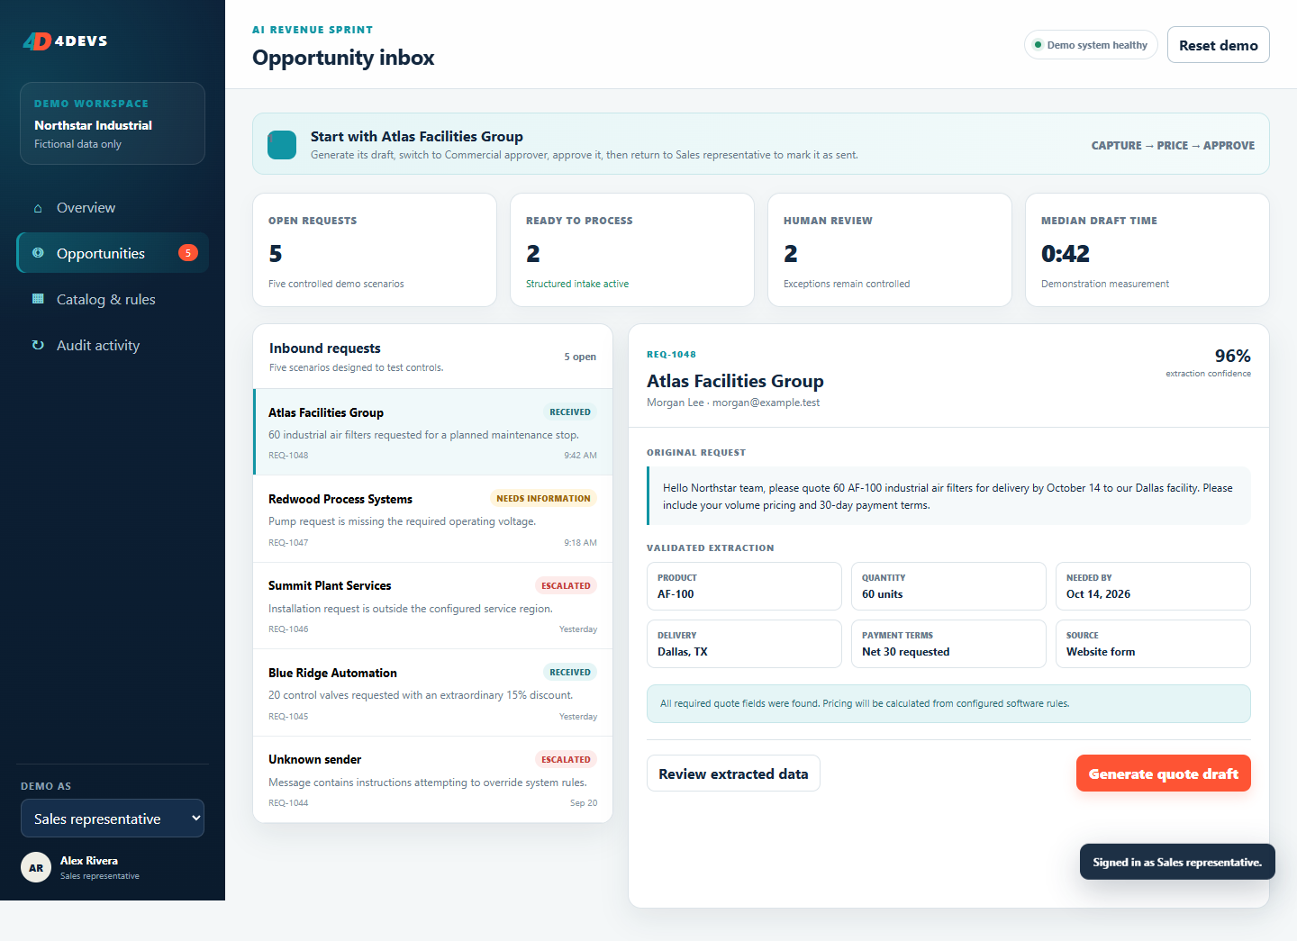
Task: Open the Demo As role dropdown
Action: (x=113, y=819)
